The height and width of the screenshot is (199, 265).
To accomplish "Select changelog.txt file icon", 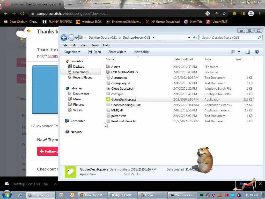I will pos(108,83).
